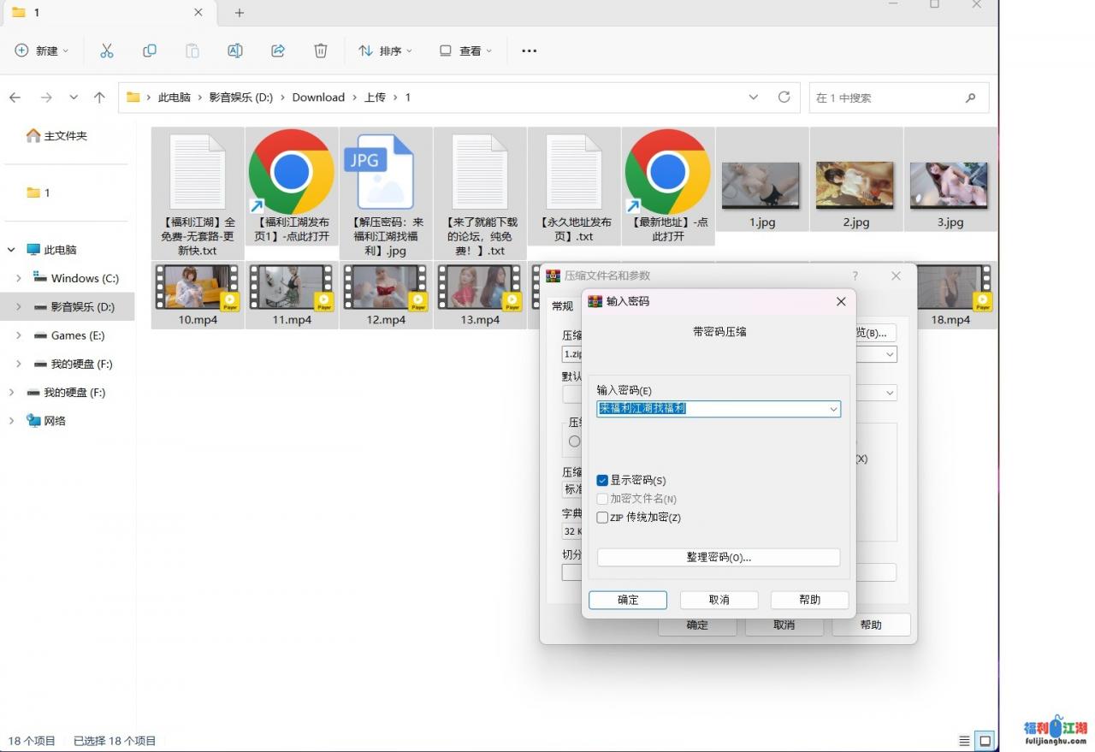The width and height of the screenshot is (1095, 752).
Task: Click the search magnifier in 在1中搜索 box
Action: pos(970,98)
